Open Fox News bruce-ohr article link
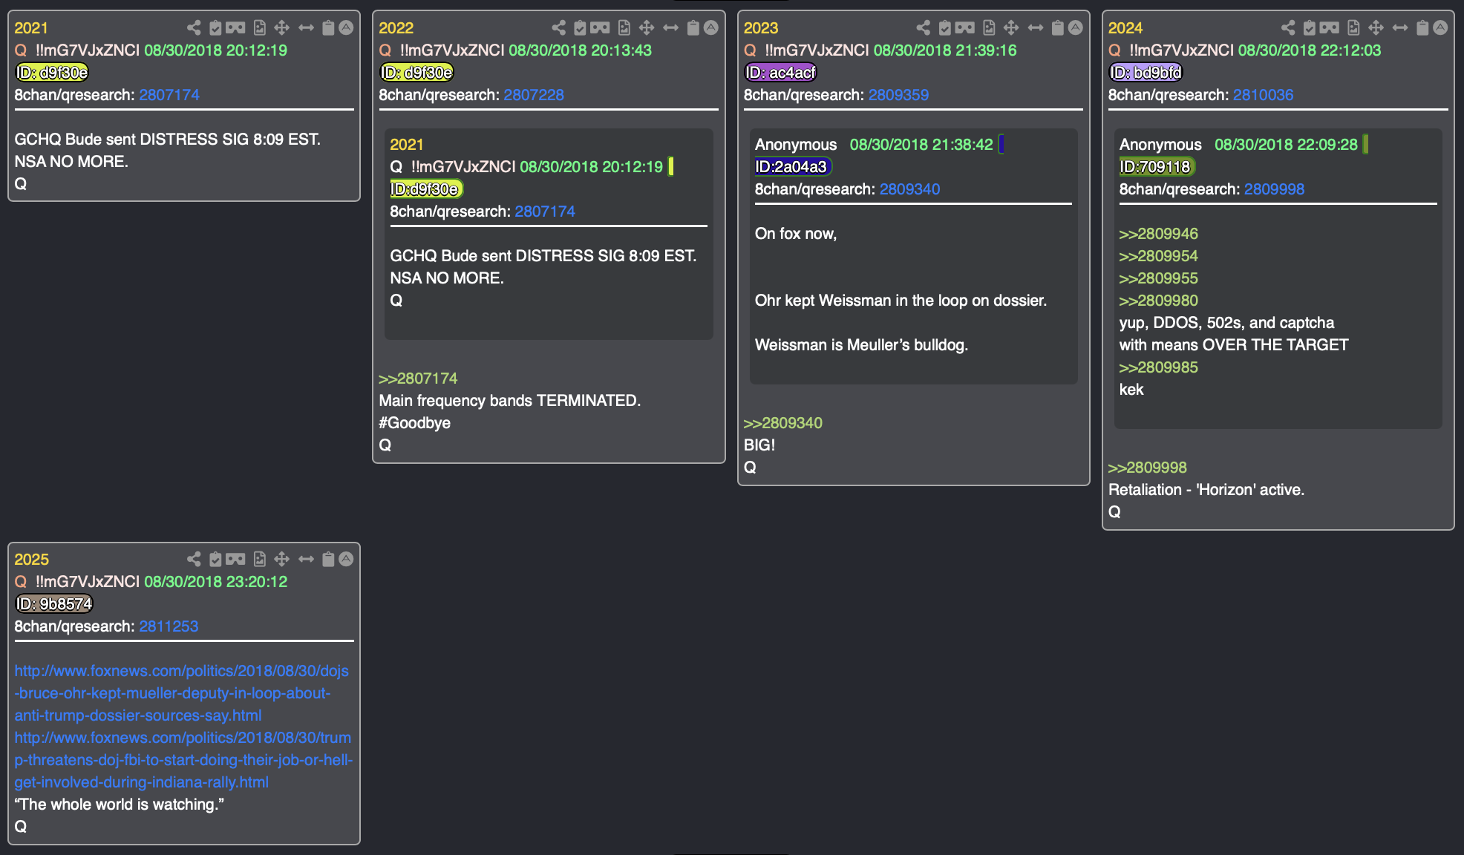 pos(181,693)
